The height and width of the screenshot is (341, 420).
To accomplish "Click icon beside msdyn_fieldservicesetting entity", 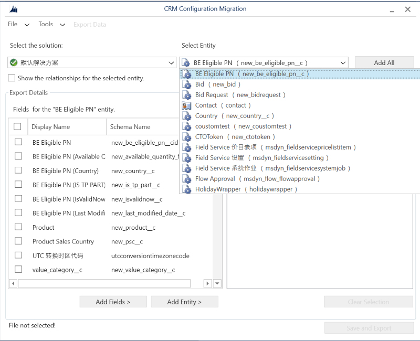I will click(187, 158).
